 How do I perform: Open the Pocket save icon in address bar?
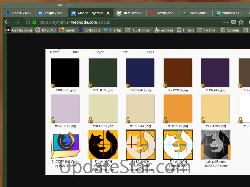[233, 22]
